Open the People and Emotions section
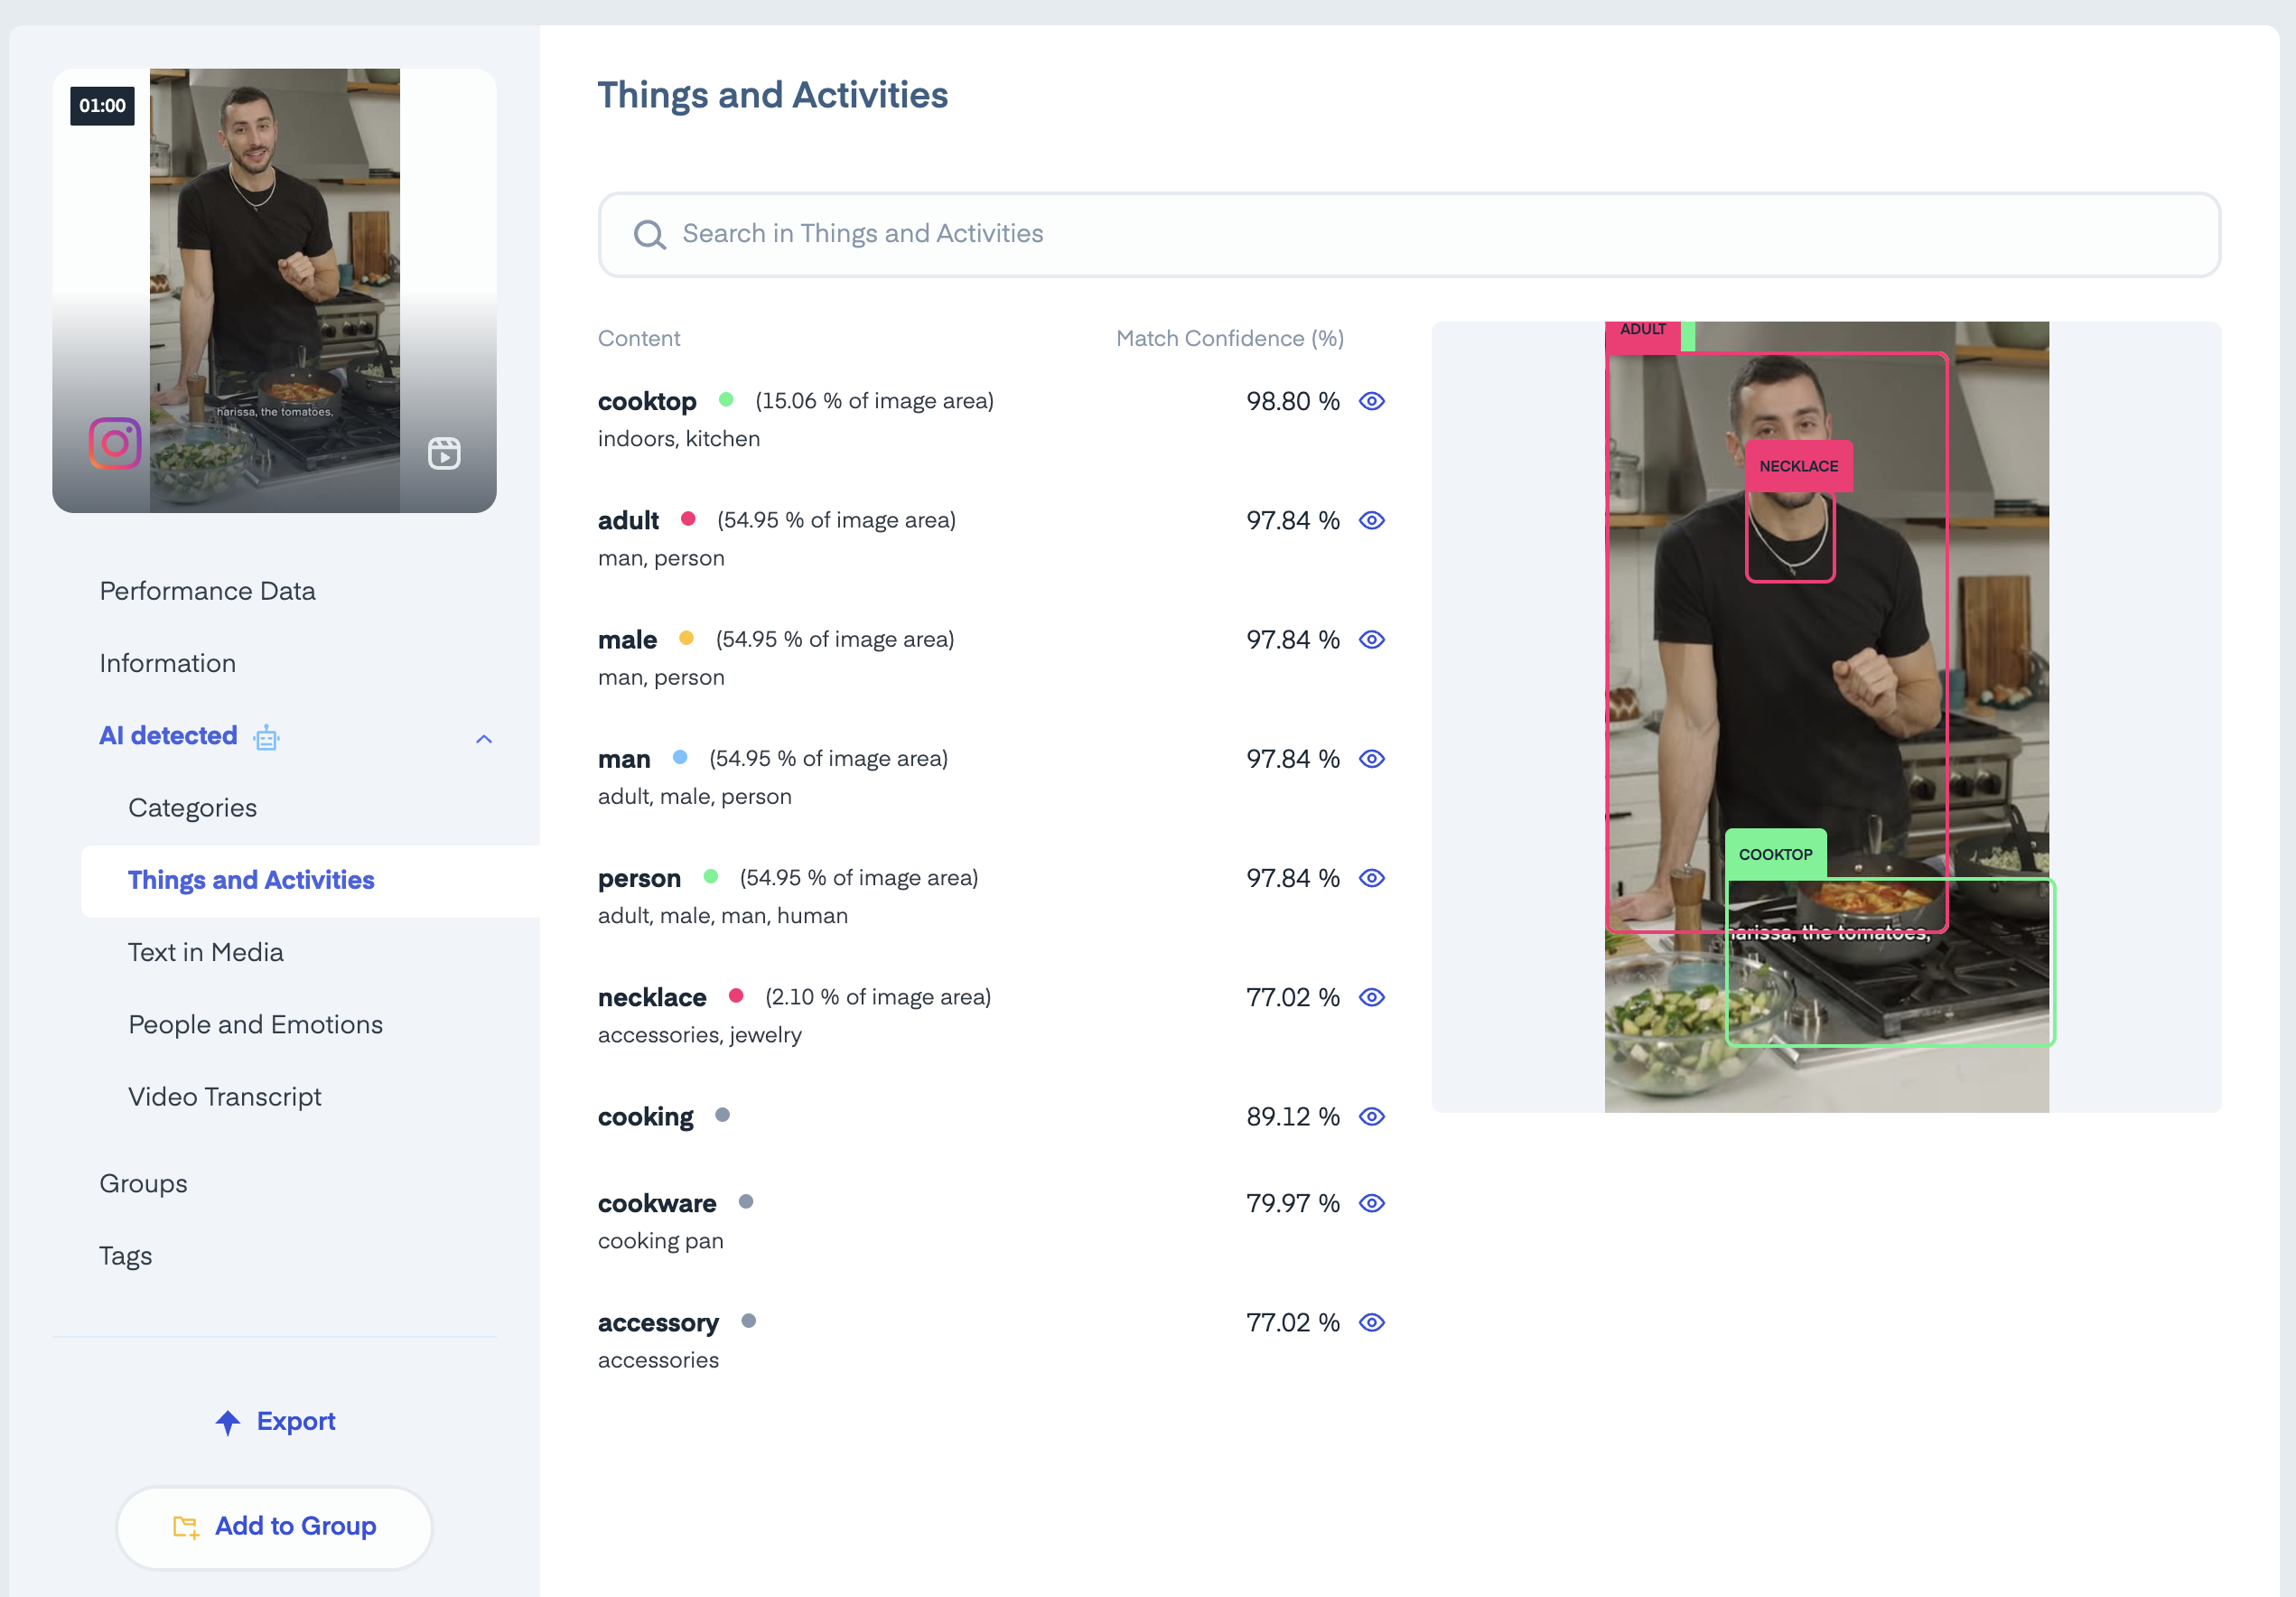This screenshot has height=1597, width=2296. pos(255,1024)
